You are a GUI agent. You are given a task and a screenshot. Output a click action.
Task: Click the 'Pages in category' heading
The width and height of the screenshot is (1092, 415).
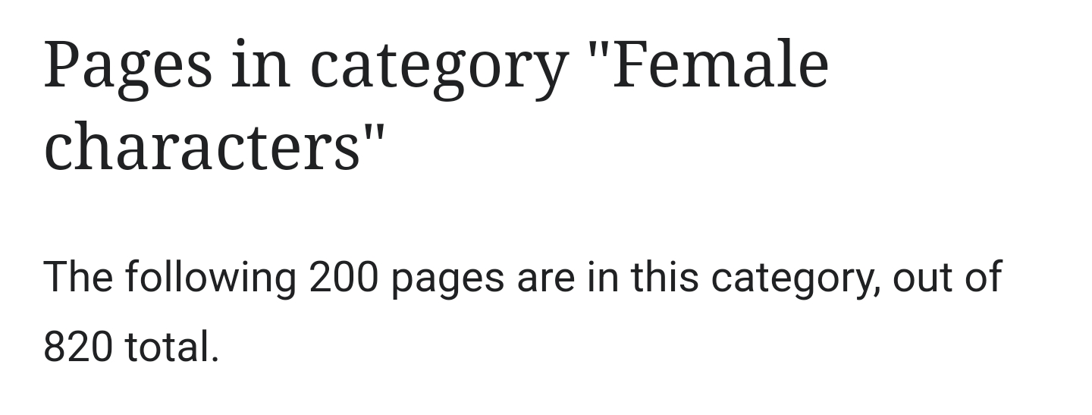click(x=436, y=106)
